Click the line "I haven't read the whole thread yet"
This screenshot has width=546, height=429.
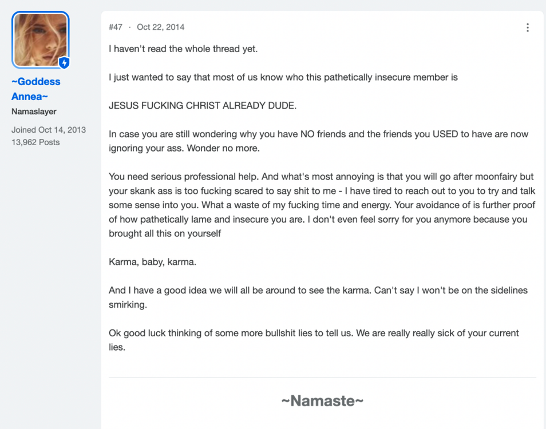click(x=183, y=49)
